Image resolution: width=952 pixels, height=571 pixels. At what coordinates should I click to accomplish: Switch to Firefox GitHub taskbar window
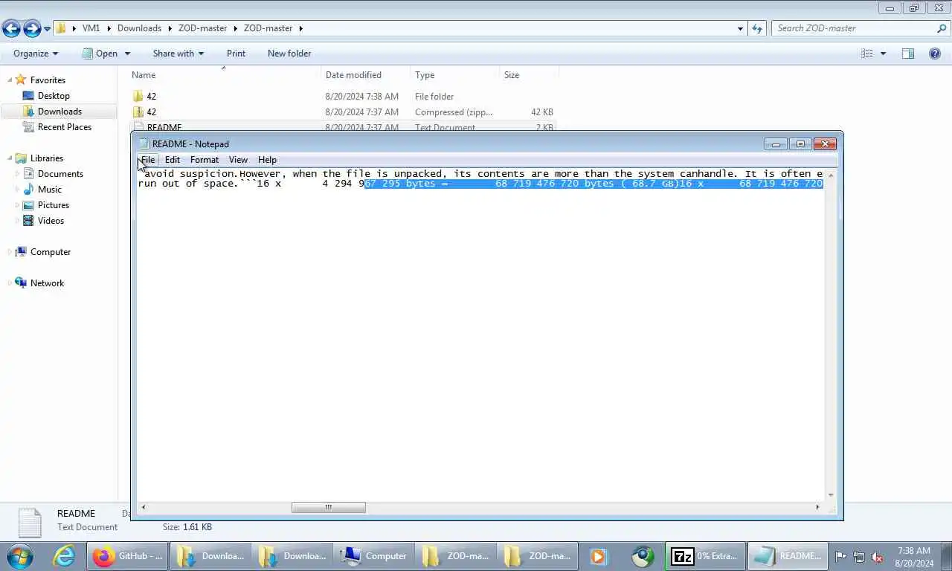[129, 556]
